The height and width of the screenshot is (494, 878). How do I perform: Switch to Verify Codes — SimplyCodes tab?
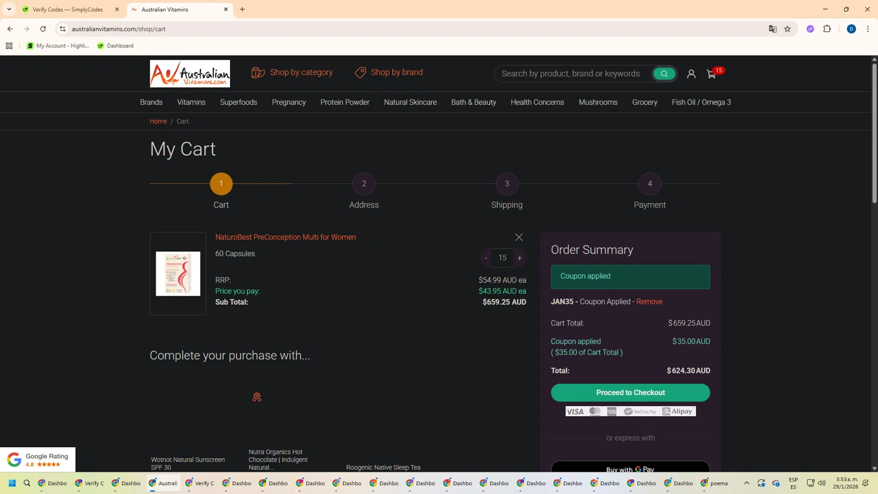[67, 9]
